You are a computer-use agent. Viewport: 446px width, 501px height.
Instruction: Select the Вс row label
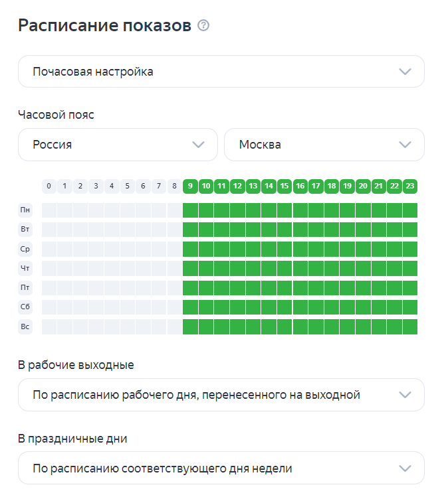click(25, 327)
